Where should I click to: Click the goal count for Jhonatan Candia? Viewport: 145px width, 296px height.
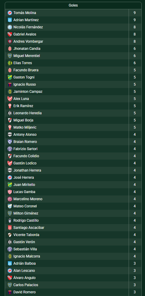[135, 49]
